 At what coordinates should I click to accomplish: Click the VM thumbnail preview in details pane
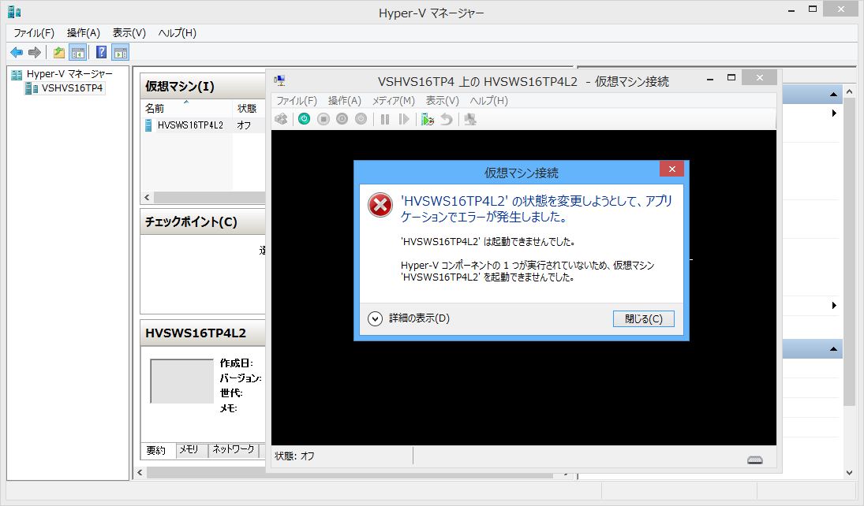point(181,381)
